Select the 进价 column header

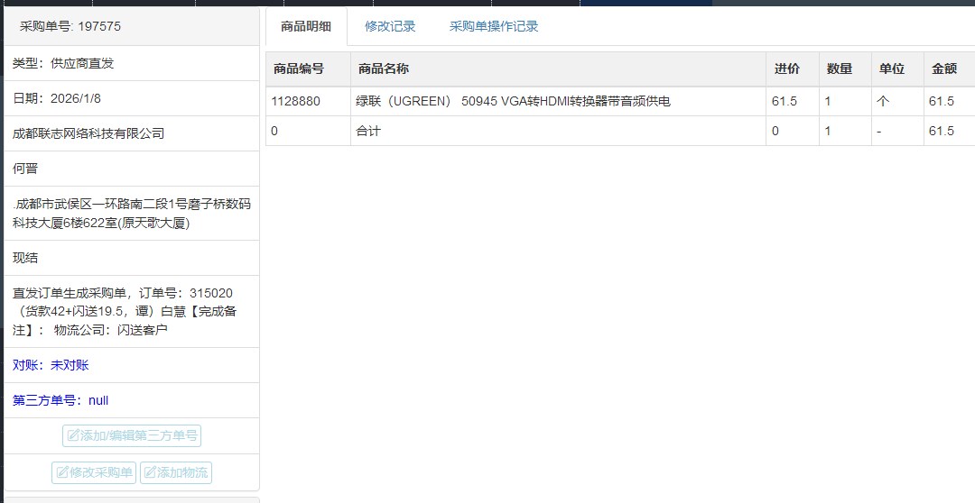click(786, 69)
